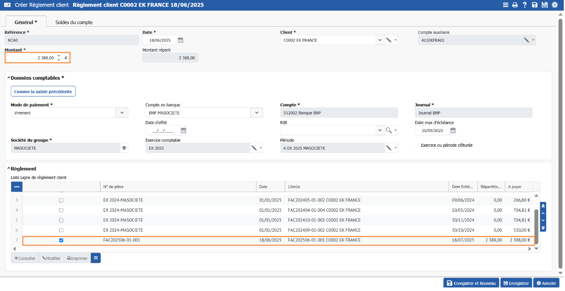Click the print icon in title bar
Viewport: 565px width, 291px height.
(x=515, y=5)
